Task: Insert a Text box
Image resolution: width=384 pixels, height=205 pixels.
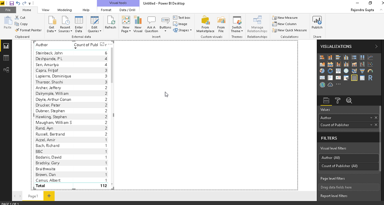Action: click(x=182, y=17)
